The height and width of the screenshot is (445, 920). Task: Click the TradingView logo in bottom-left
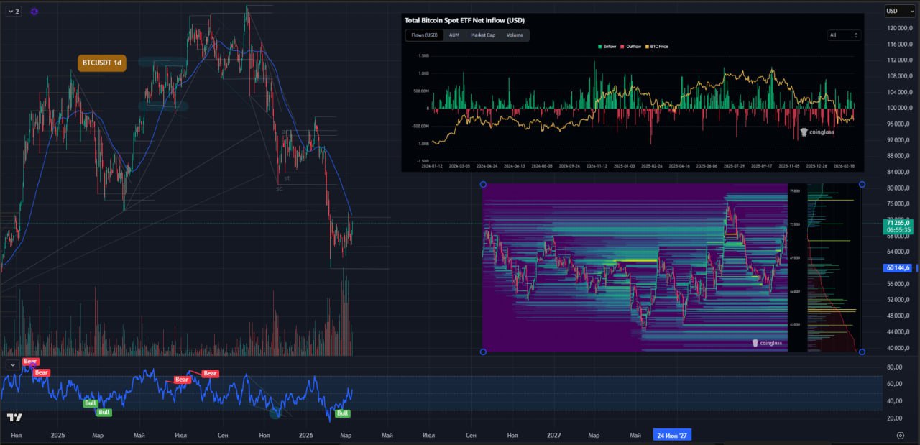click(x=14, y=418)
